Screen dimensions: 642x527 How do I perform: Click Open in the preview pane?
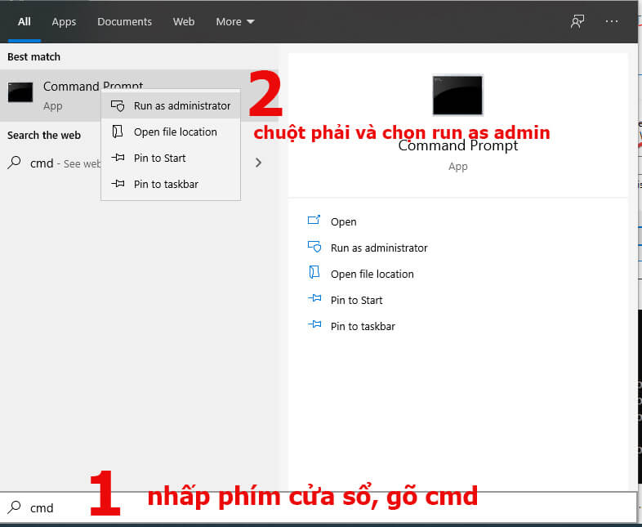(x=343, y=221)
